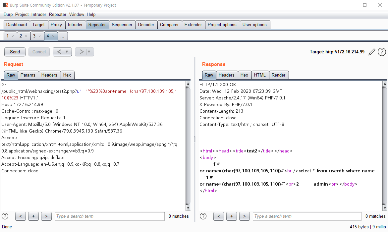Image resolution: width=388 pixels, height=232 pixels.
Task: Click response search help icon
Action: [x=203, y=216]
